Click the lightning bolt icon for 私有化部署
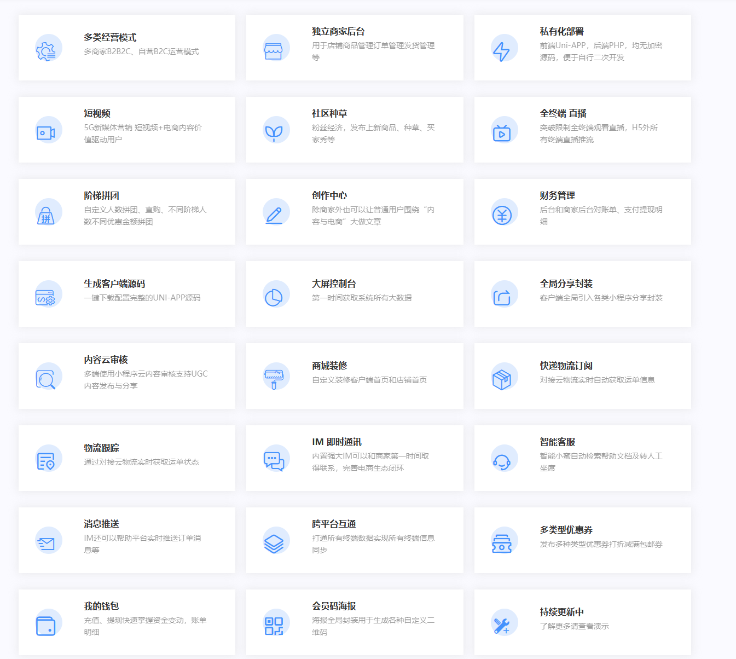Screen dimensions: 736x659 click(502, 51)
